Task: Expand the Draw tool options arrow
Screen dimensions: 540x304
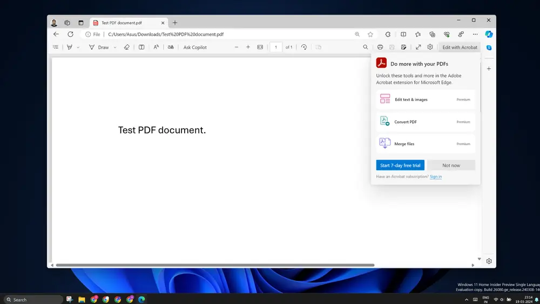Action: 115,48
